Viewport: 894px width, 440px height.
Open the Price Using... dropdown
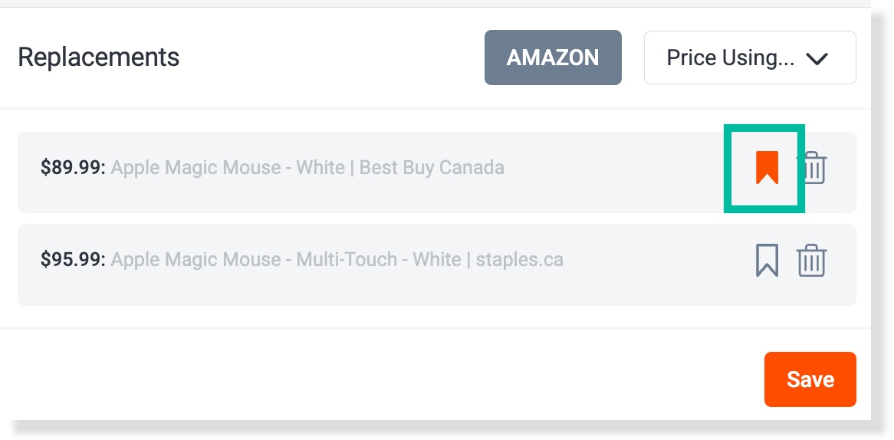[749, 57]
